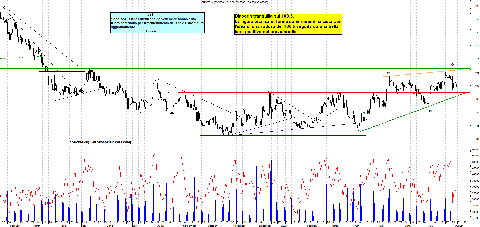This screenshot has height=227, width=480.
Task: Click the volume axis label 40000
Action: 476,174
